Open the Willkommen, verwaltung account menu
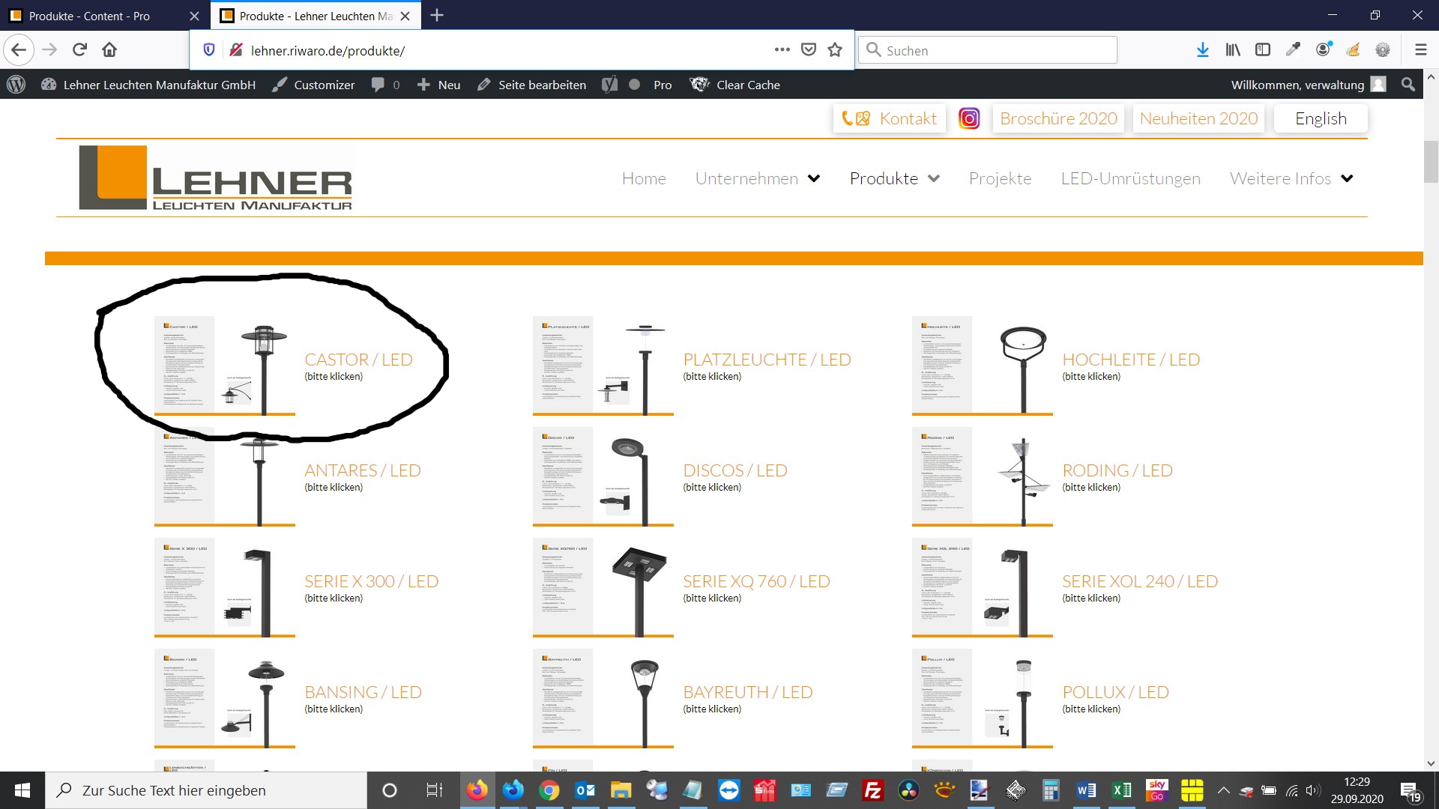The image size is (1439, 809). (1308, 85)
